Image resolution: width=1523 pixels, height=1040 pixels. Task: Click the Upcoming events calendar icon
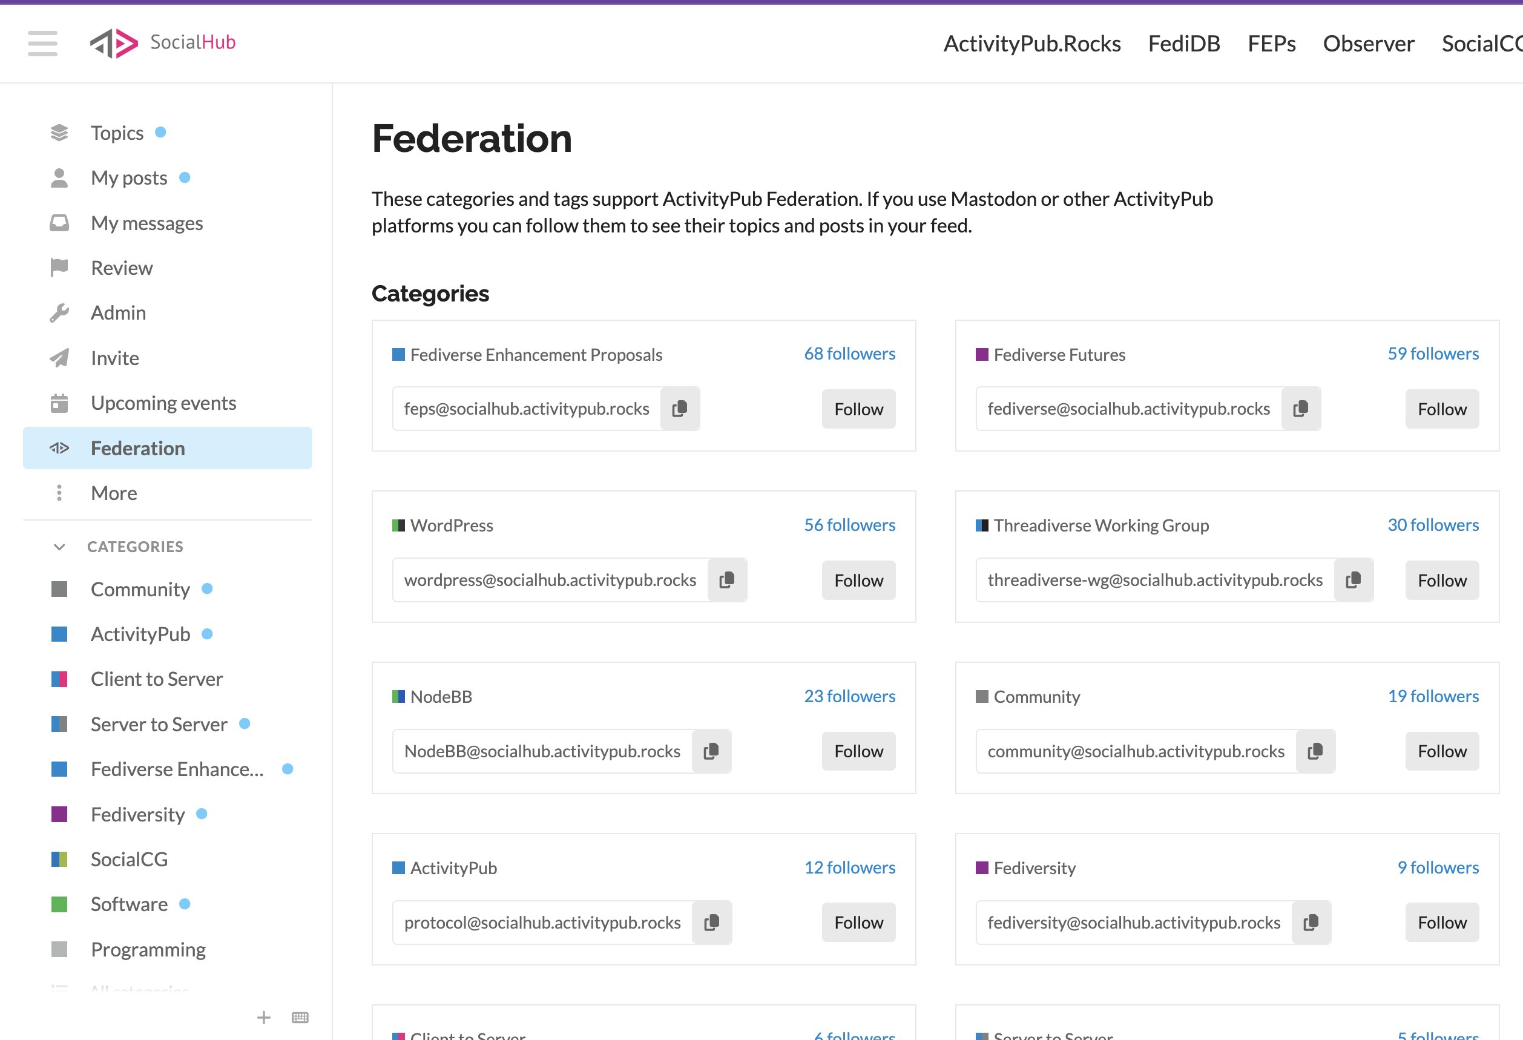59,403
